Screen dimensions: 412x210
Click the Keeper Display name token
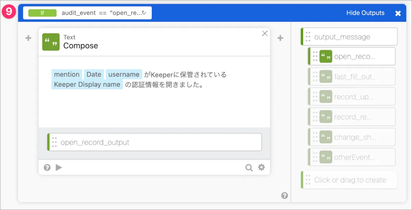(x=87, y=85)
